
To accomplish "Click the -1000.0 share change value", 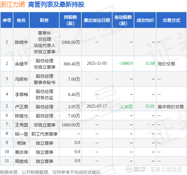I will 126,63.
